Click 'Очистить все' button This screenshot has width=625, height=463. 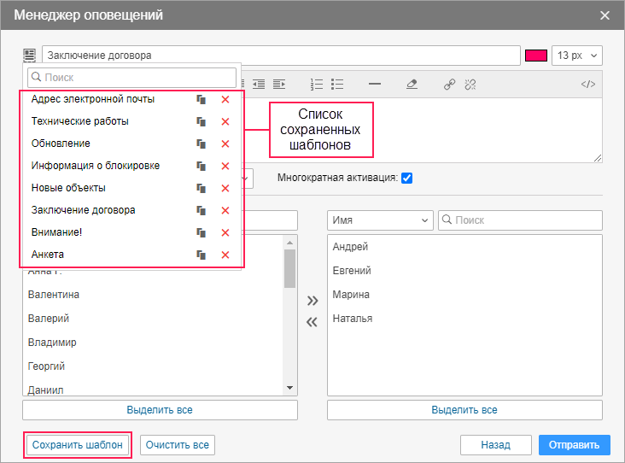[x=178, y=445]
